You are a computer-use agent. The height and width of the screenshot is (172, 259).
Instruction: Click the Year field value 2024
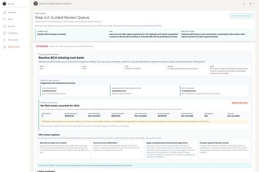pyautogui.click(x=84, y=69)
